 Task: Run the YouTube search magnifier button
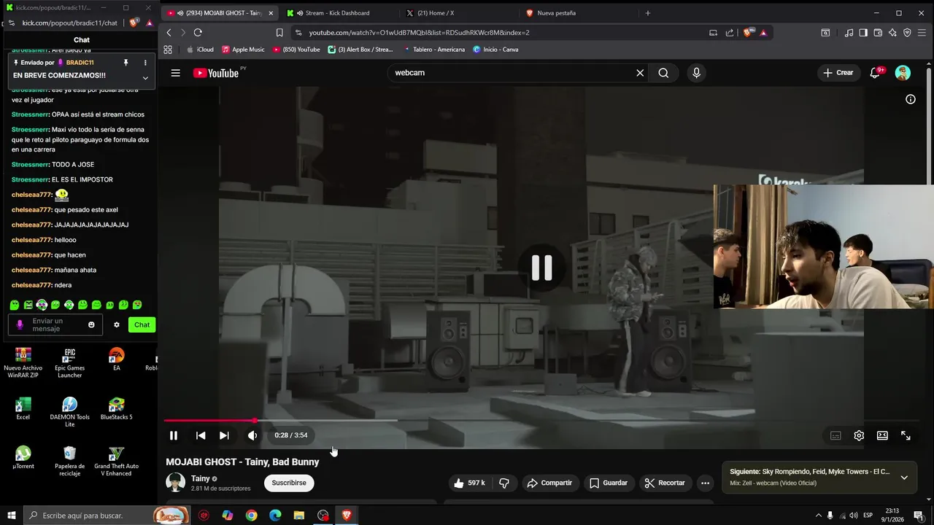point(663,73)
